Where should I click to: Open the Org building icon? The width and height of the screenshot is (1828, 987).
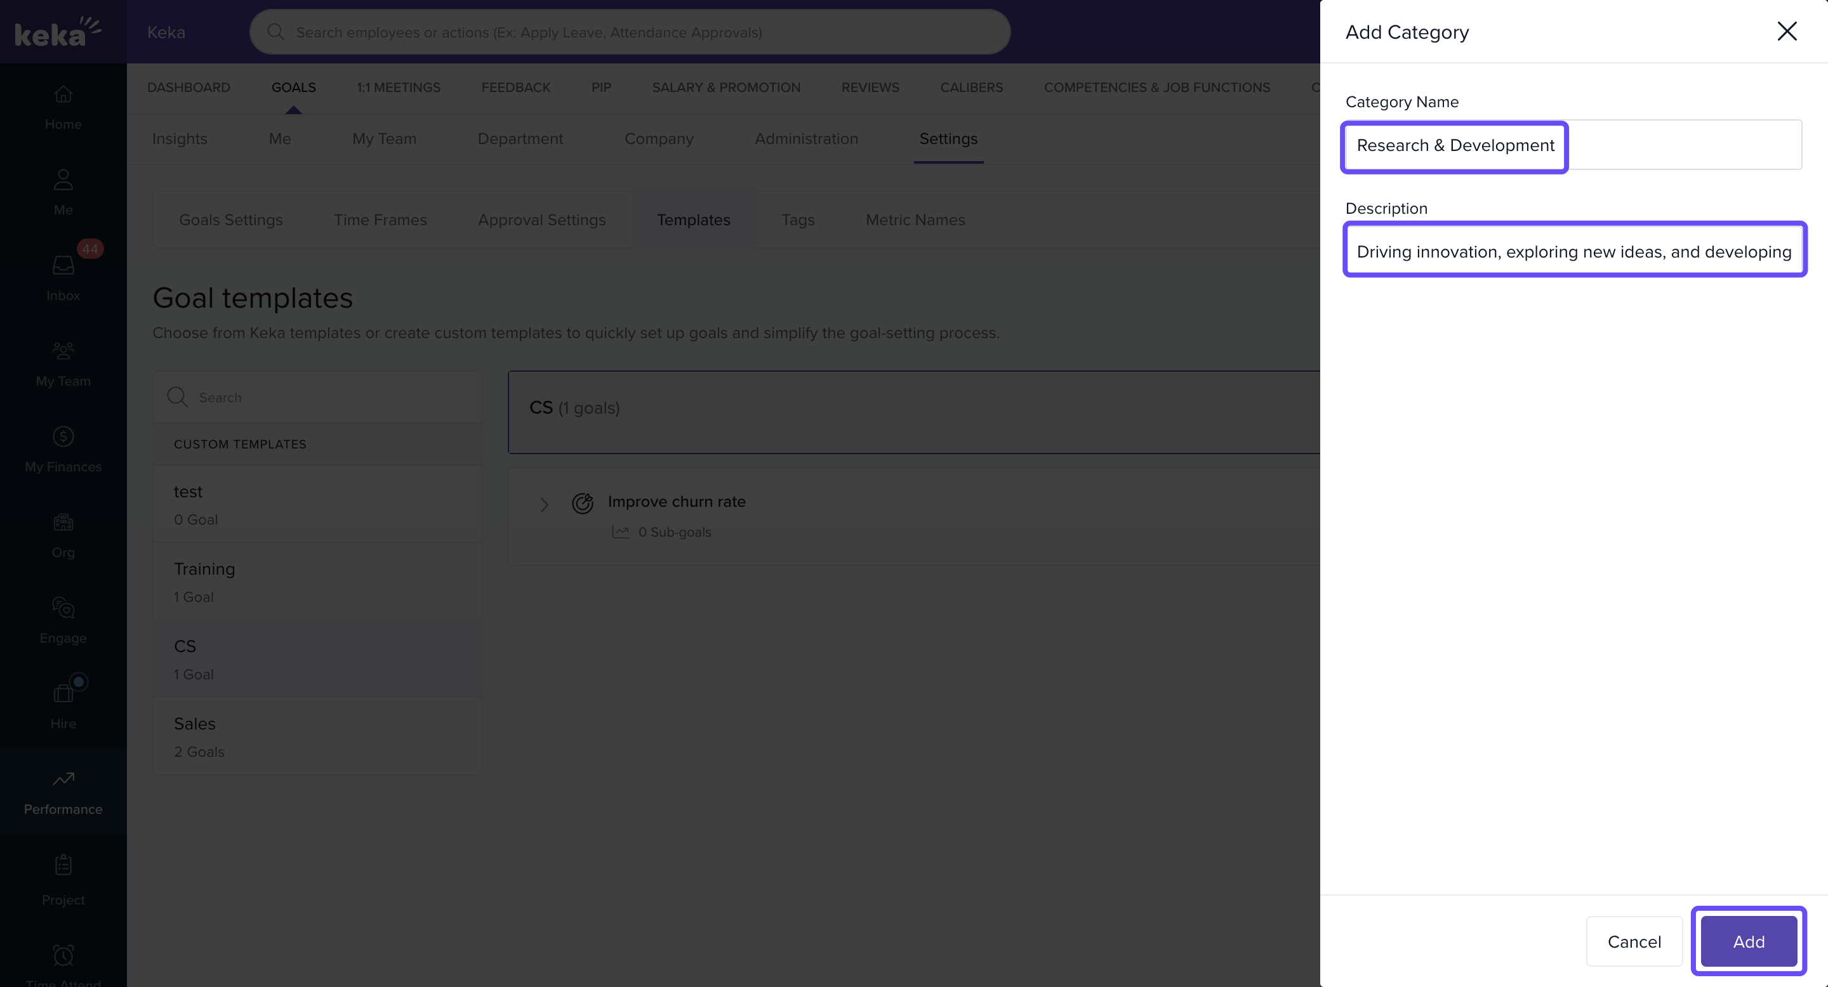pos(63,522)
